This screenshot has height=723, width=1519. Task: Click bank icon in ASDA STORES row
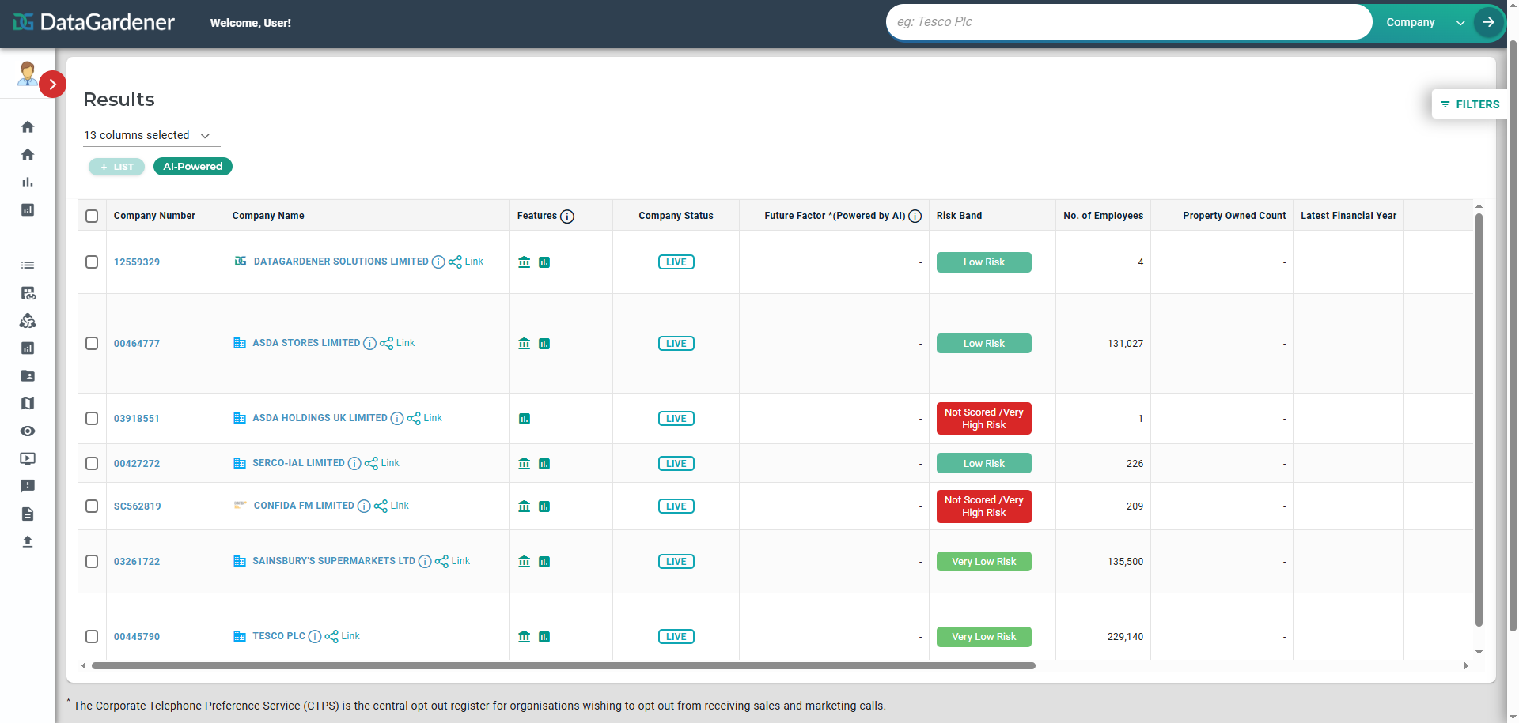pos(524,344)
